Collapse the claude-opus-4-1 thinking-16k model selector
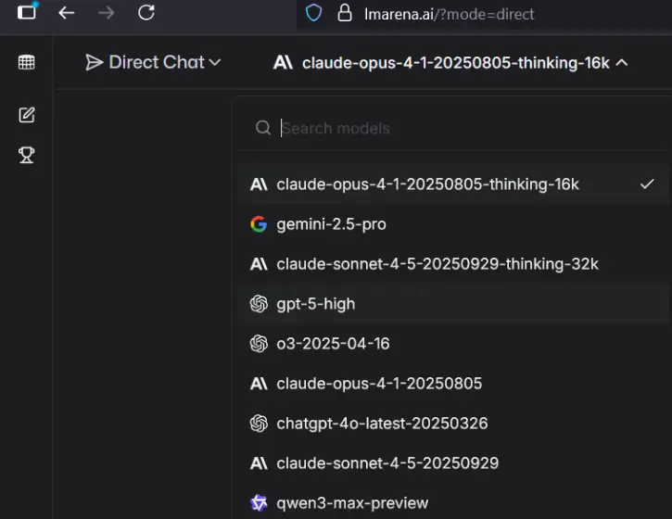This screenshot has height=519, width=672. tap(450, 63)
